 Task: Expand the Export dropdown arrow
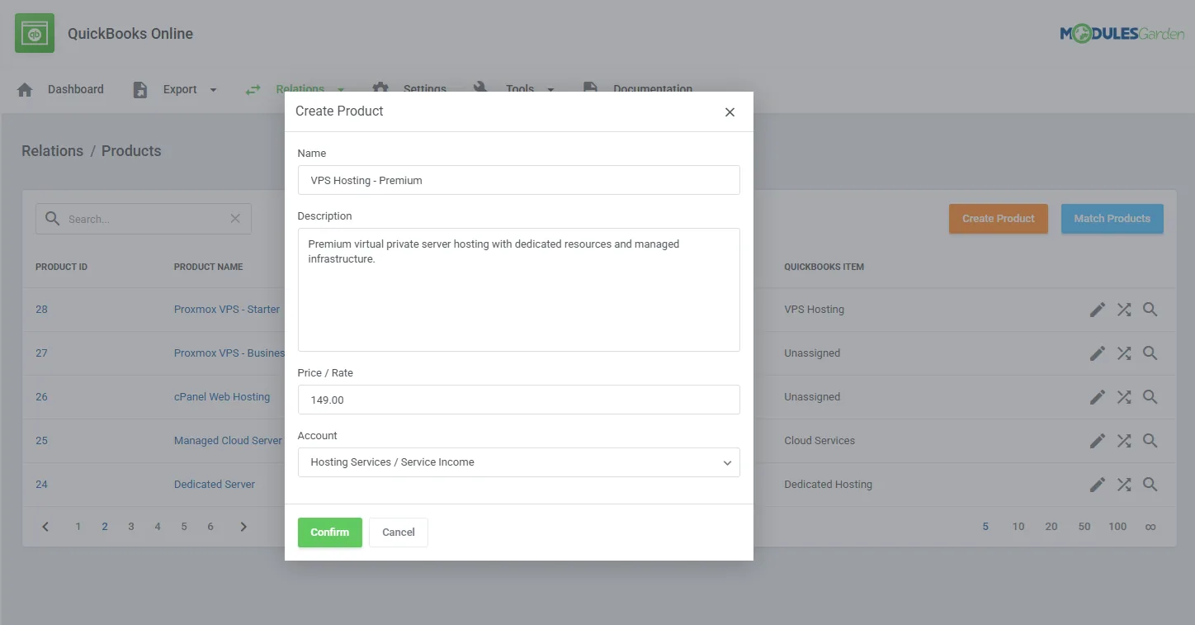tap(213, 90)
